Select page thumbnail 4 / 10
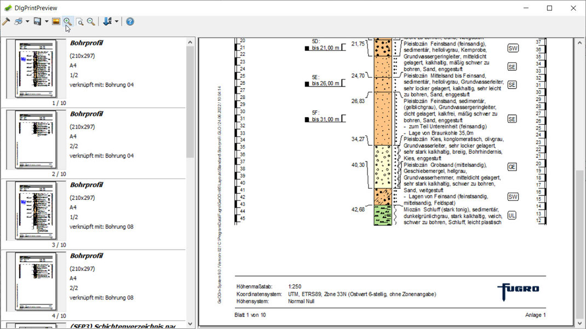Viewport: 586px width, 329px height. pos(36,281)
